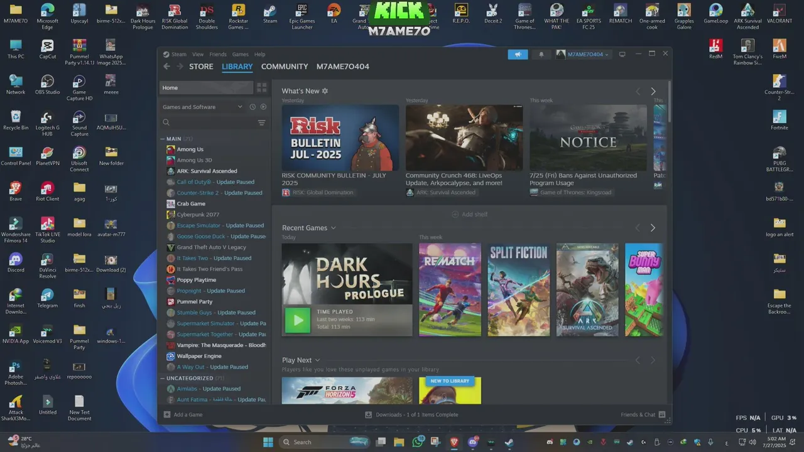Open the Epic Games Launcher desktop icon
The image size is (804, 452).
(302, 17)
